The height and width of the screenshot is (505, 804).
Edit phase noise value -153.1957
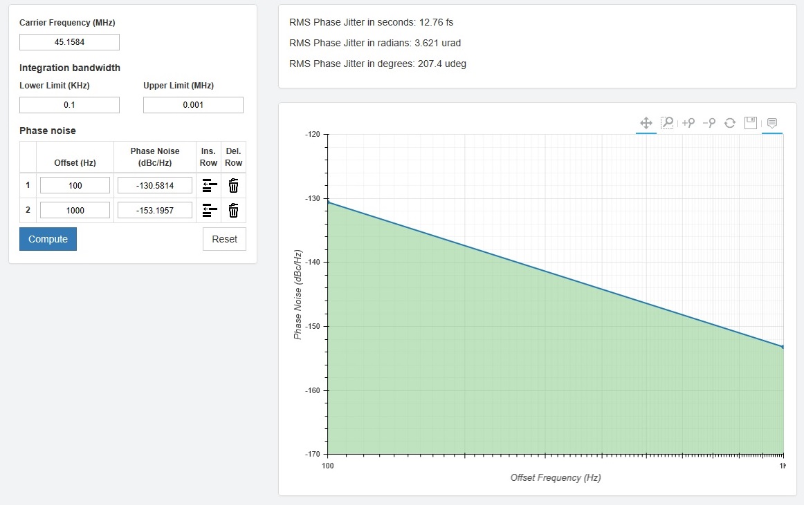click(155, 210)
